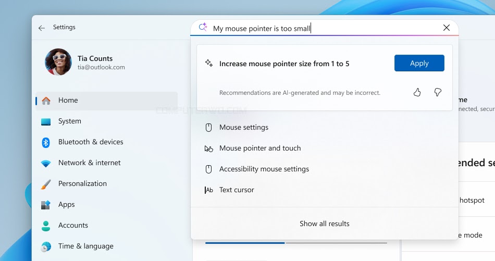Click the Ab text cursor icon

208,190
